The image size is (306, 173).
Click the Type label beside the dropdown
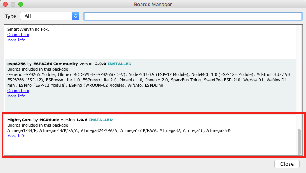[10, 16]
